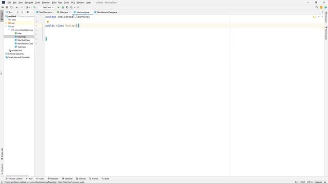This screenshot has width=328, height=184.
Task: Click the '4 spaces' indent status entry
Action: 318,182
